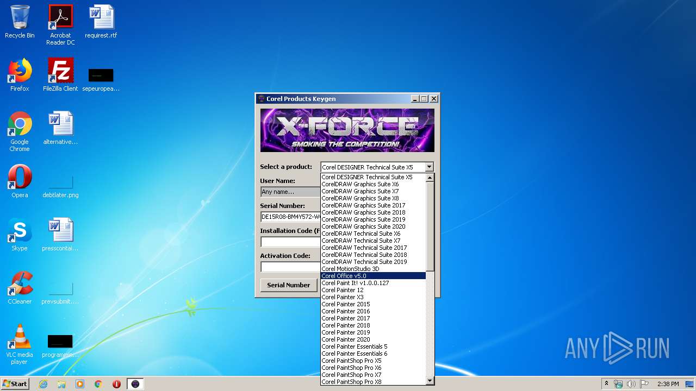Click the Serial Number button

pos(288,285)
